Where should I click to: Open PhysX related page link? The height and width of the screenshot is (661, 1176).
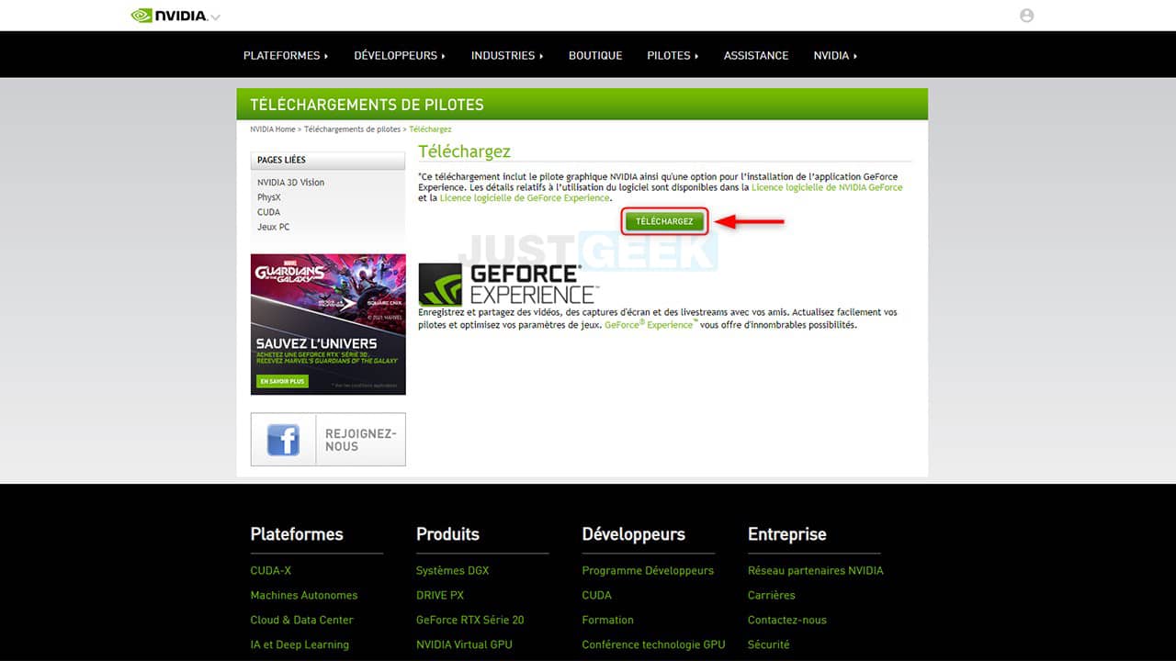pos(269,197)
